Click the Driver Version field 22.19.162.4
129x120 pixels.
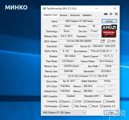click(88, 76)
